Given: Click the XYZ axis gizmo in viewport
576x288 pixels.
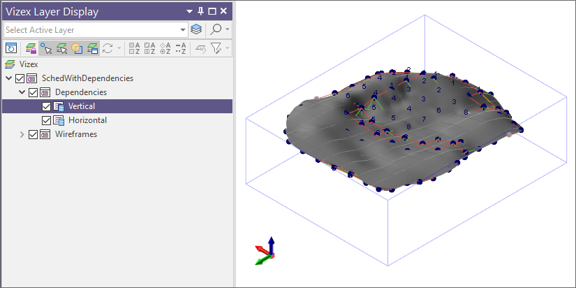Looking at the screenshot, I should (267, 252).
